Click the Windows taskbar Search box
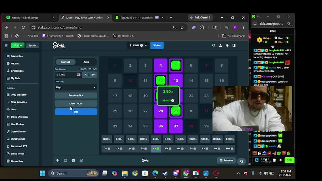This screenshot has width=322, height=181. pyautogui.click(x=74, y=173)
